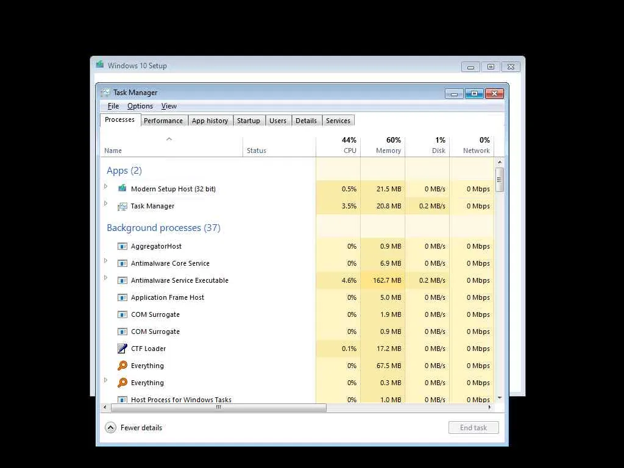
Task: Switch to the Performance tab
Action: (x=163, y=121)
